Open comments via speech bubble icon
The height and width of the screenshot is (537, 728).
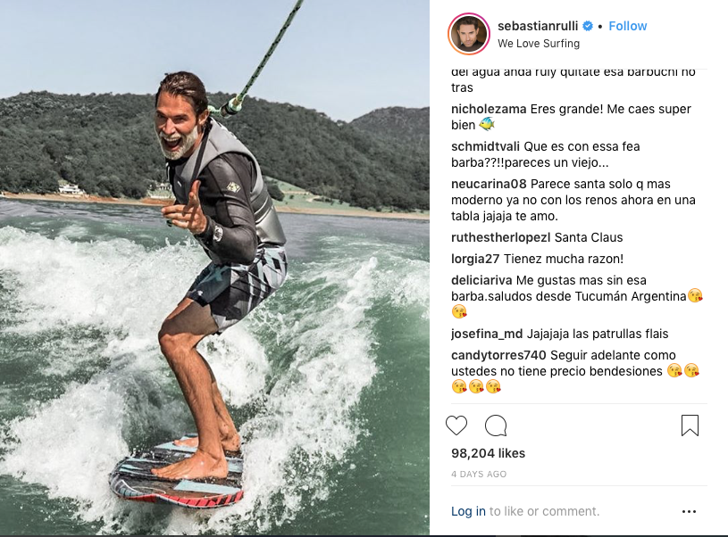[496, 425]
